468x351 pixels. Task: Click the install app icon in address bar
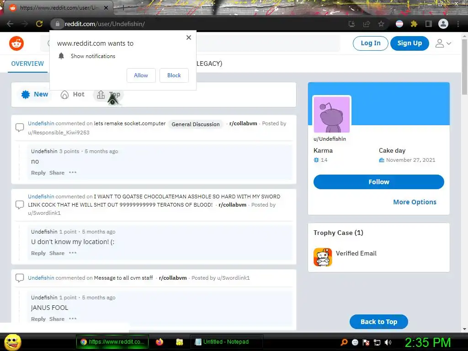pos(352,24)
